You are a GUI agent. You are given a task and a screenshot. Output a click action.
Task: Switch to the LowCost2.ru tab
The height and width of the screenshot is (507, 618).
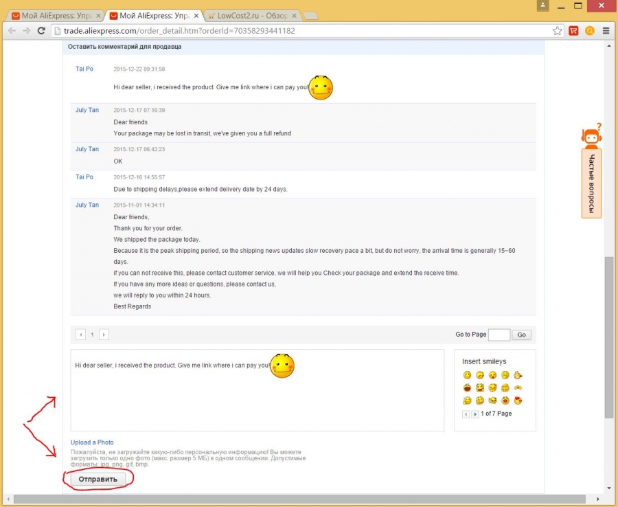click(x=251, y=15)
